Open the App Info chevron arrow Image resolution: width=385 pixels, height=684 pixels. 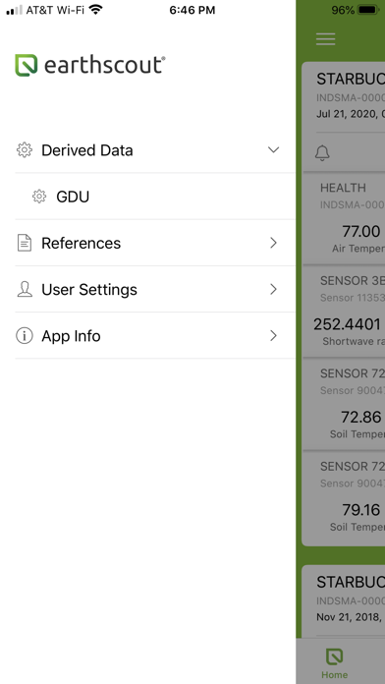click(273, 336)
